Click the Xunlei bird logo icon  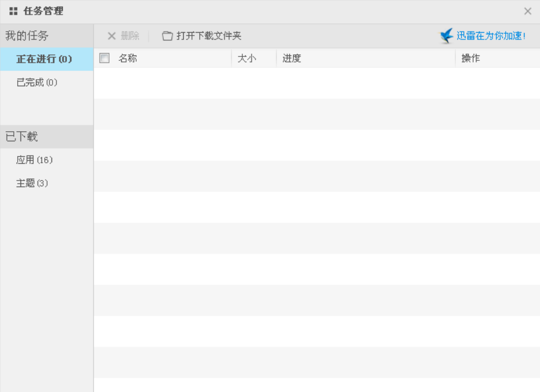pos(446,36)
